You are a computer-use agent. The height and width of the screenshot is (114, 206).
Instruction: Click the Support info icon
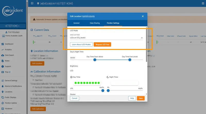click(3, 66)
